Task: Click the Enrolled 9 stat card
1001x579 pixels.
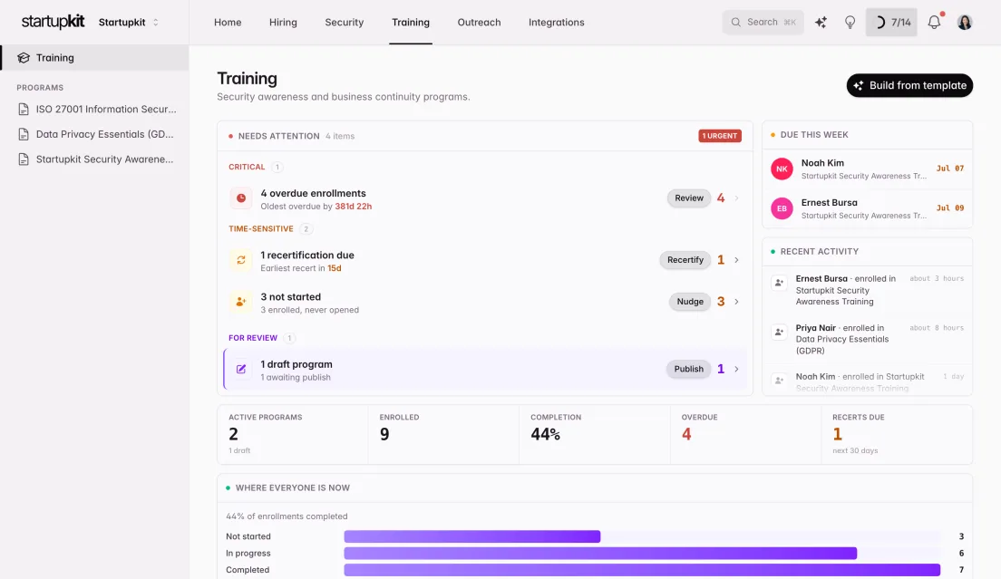Action: [x=443, y=434]
